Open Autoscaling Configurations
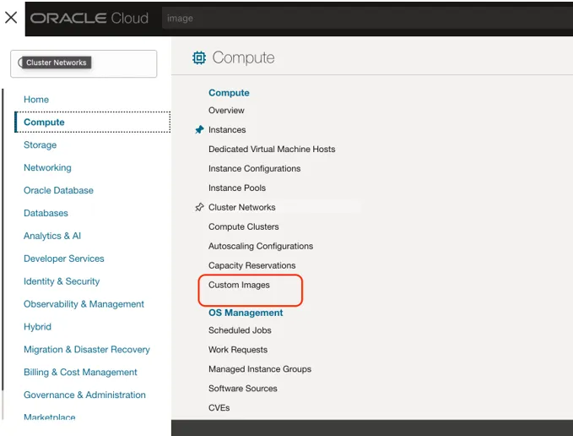Viewport: 573px width, 436px height. pyautogui.click(x=261, y=246)
